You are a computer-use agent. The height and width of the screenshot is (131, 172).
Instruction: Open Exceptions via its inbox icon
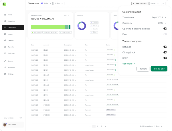point(5,21)
